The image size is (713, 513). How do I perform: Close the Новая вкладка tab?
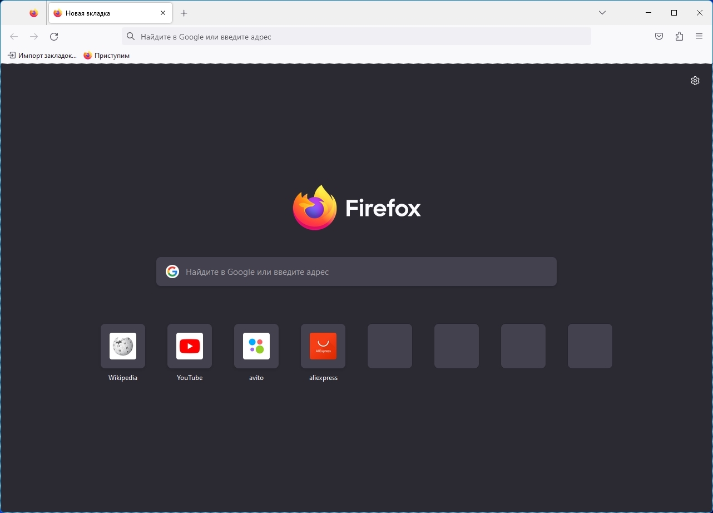coord(163,13)
